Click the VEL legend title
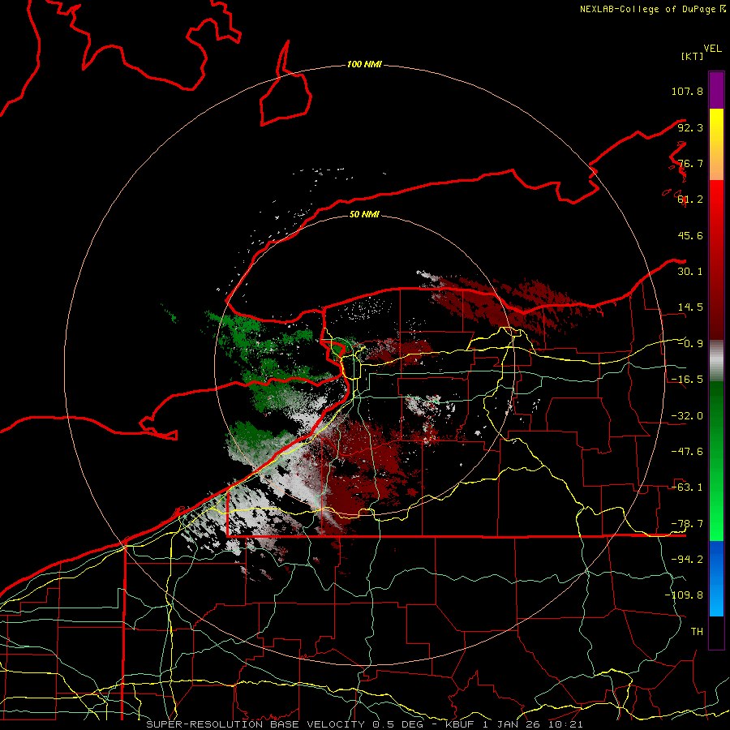This screenshot has width=730, height=730. coord(712,49)
